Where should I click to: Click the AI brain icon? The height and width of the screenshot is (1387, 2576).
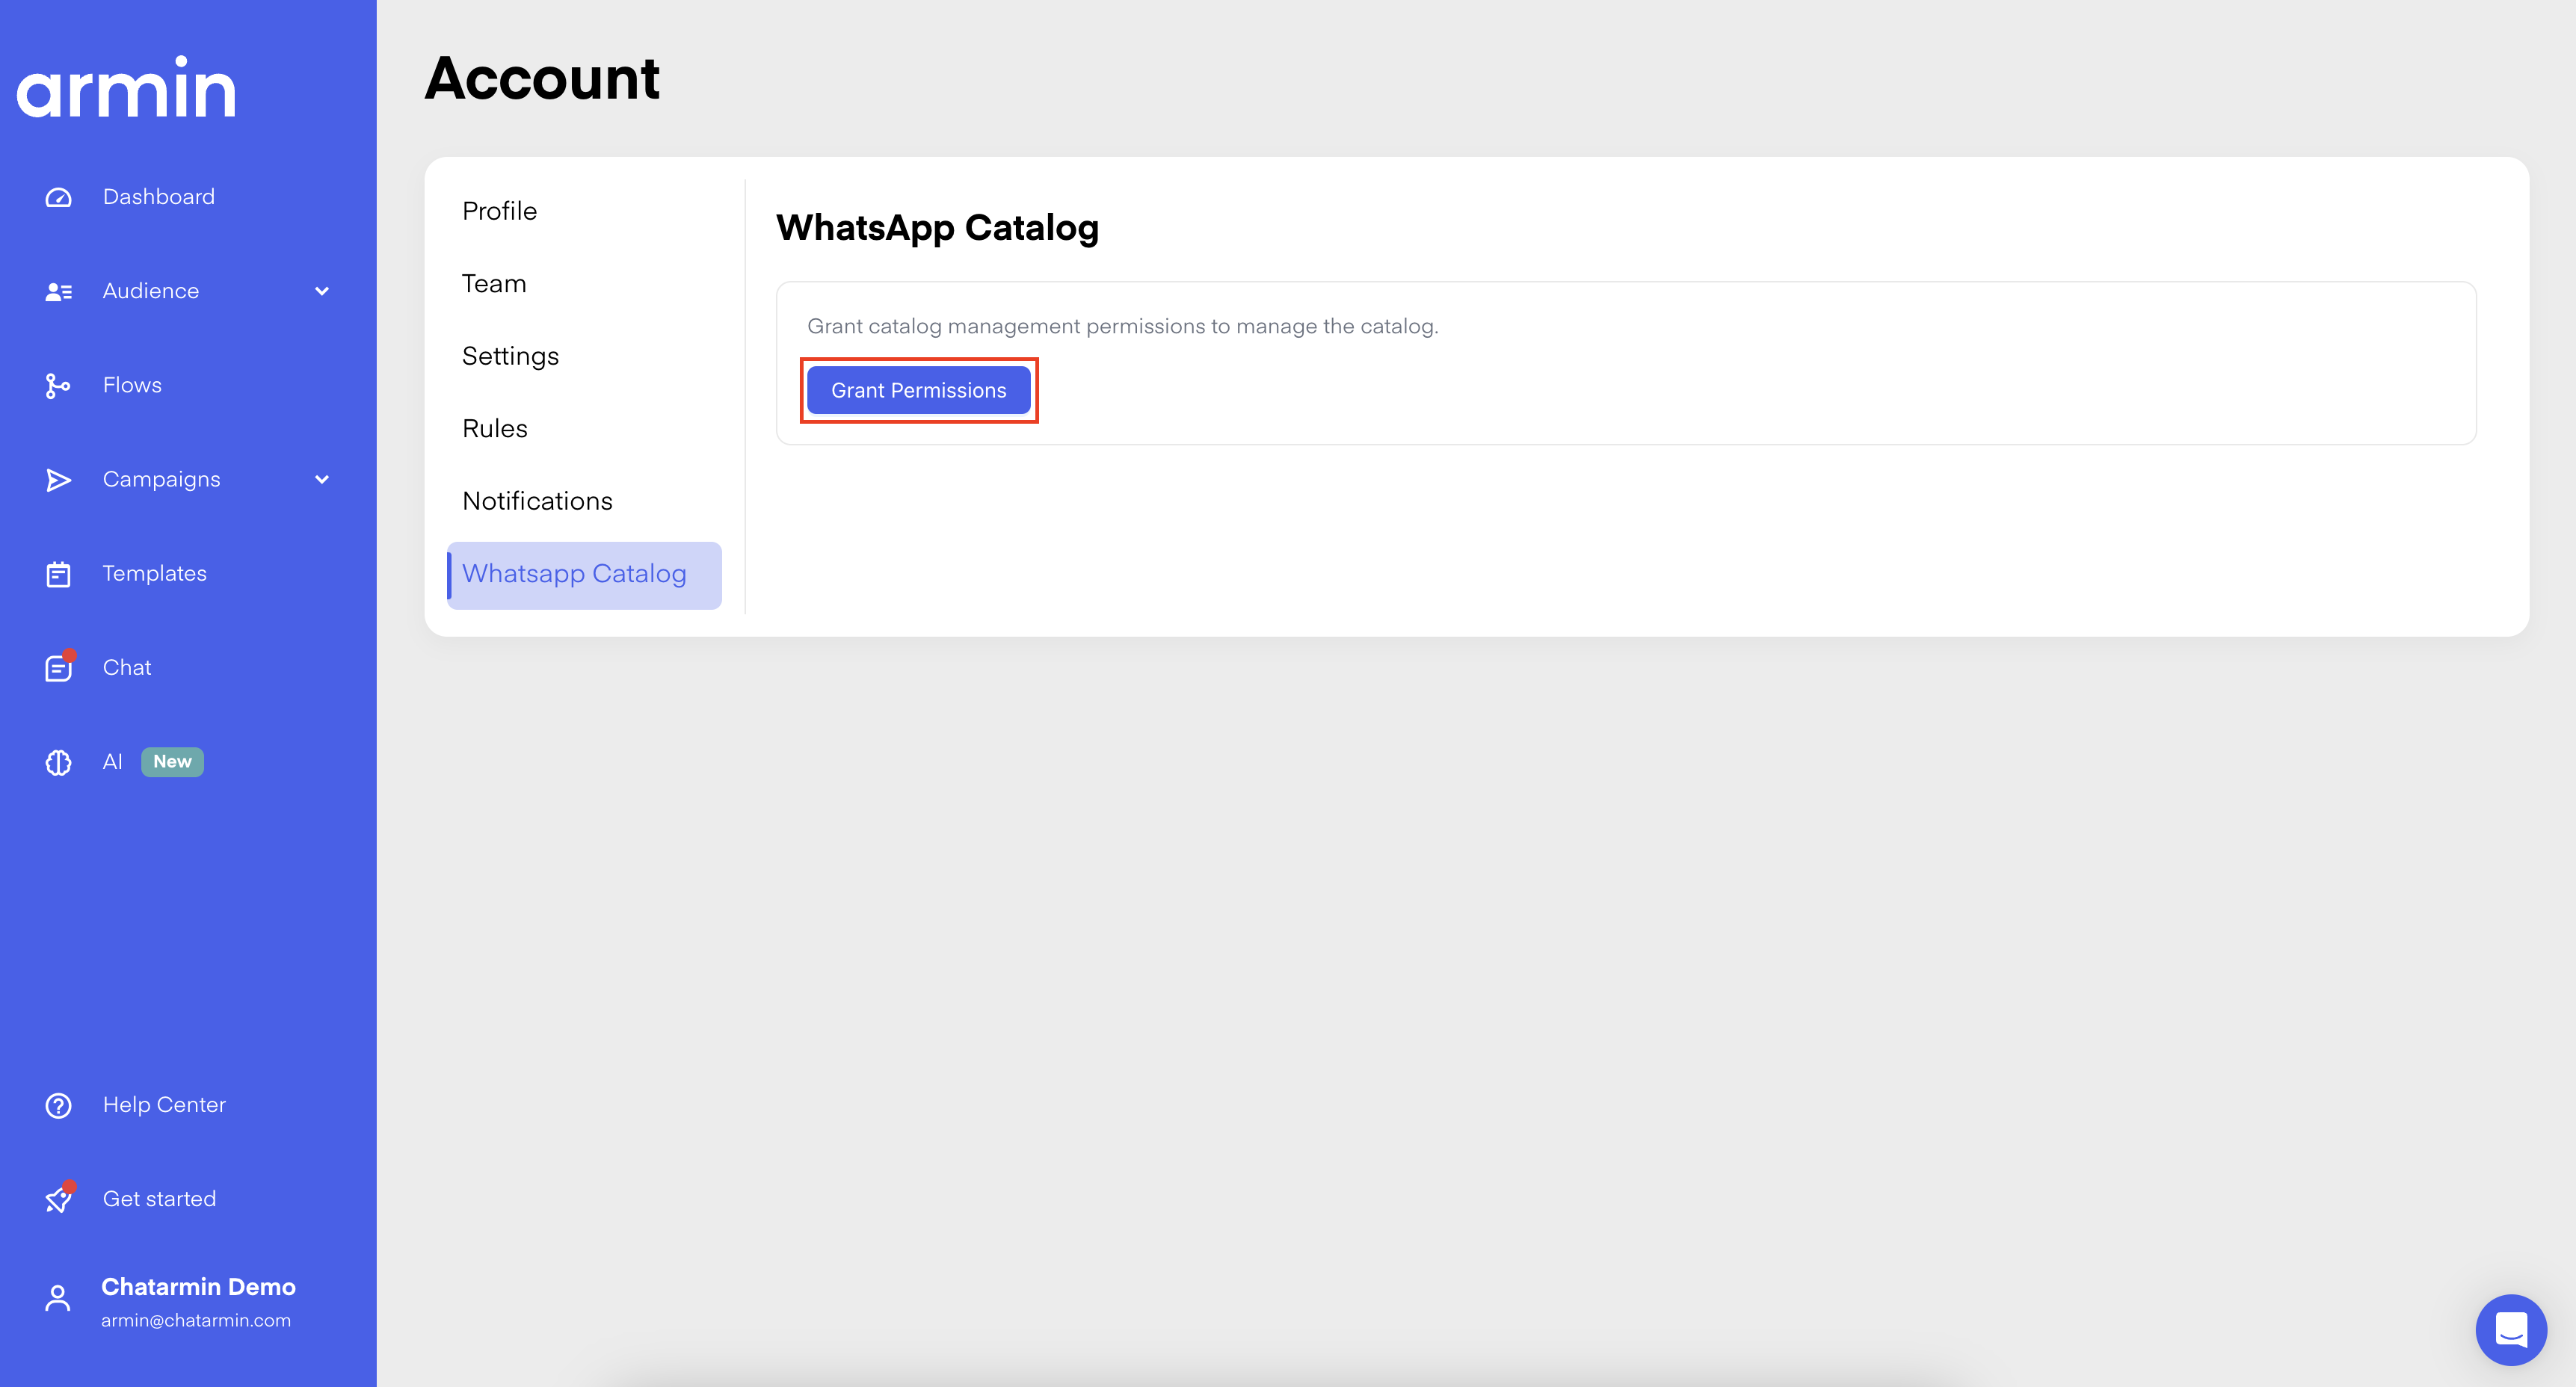[58, 762]
